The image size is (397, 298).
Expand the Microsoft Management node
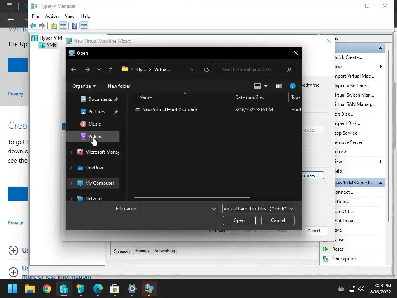(x=71, y=152)
